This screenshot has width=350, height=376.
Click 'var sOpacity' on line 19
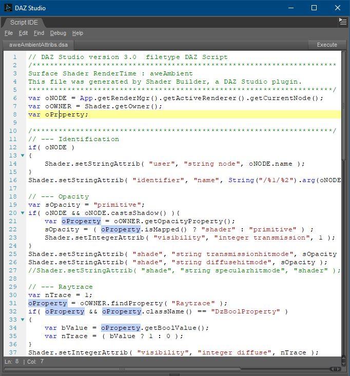pos(54,205)
